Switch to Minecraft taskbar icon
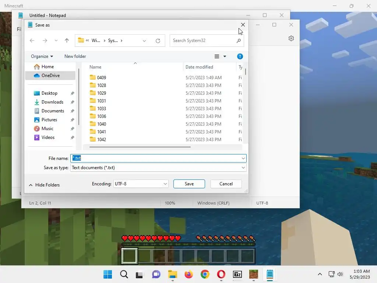The image size is (377, 283). click(x=253, y=274)
